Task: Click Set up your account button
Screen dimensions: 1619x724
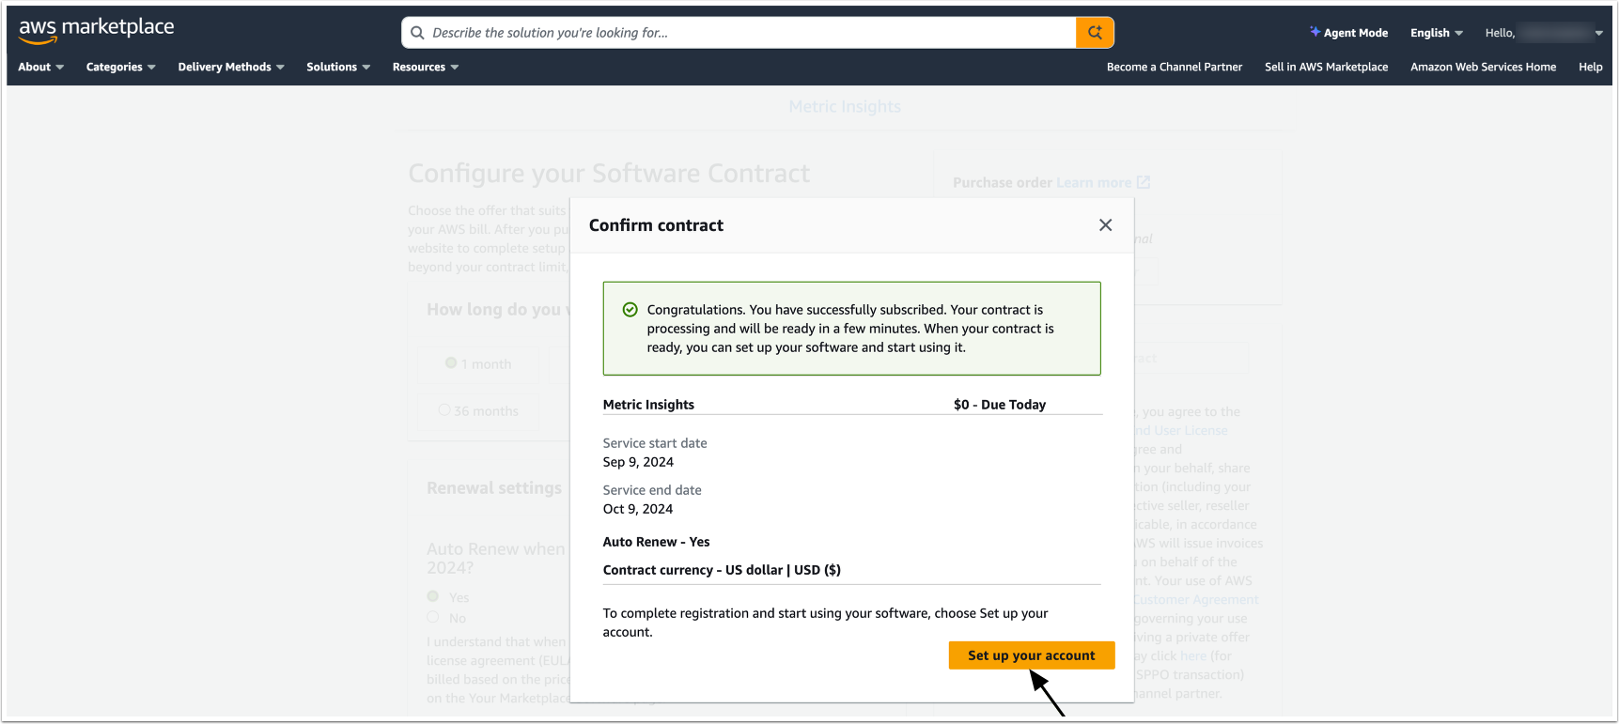Action: [x=1031, y=655]
